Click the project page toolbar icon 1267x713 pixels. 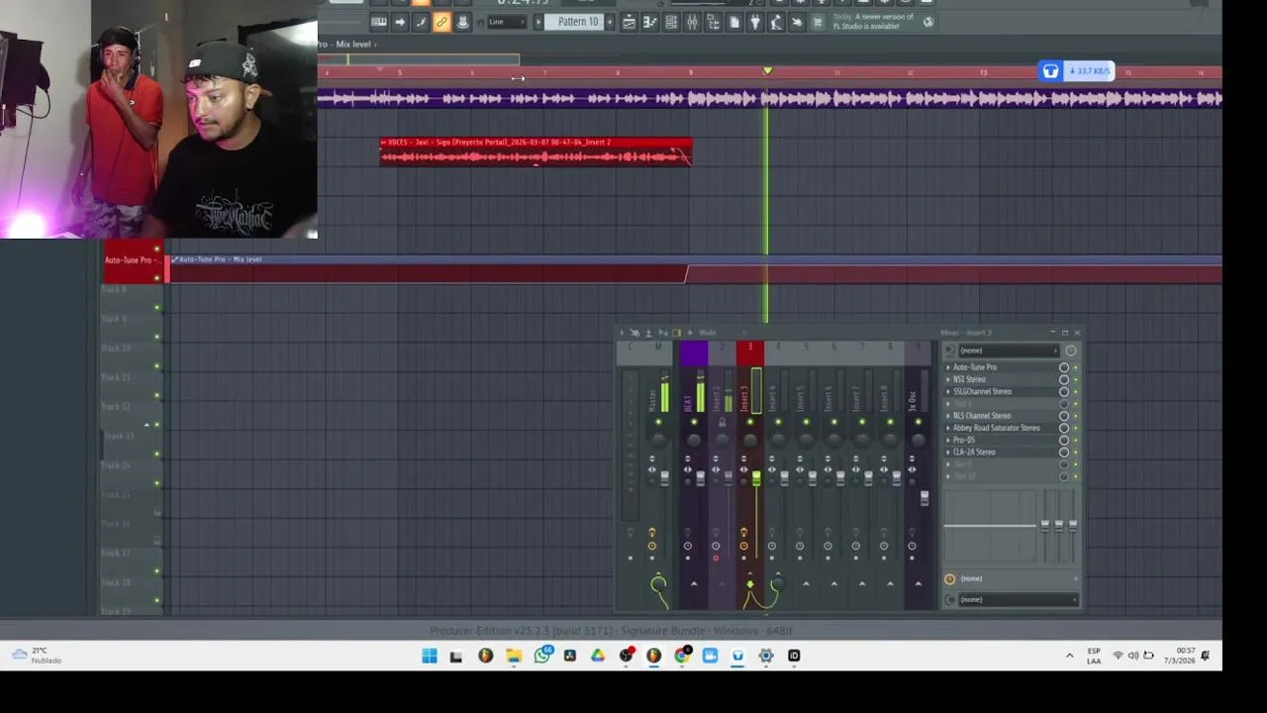tap(733, 22)
